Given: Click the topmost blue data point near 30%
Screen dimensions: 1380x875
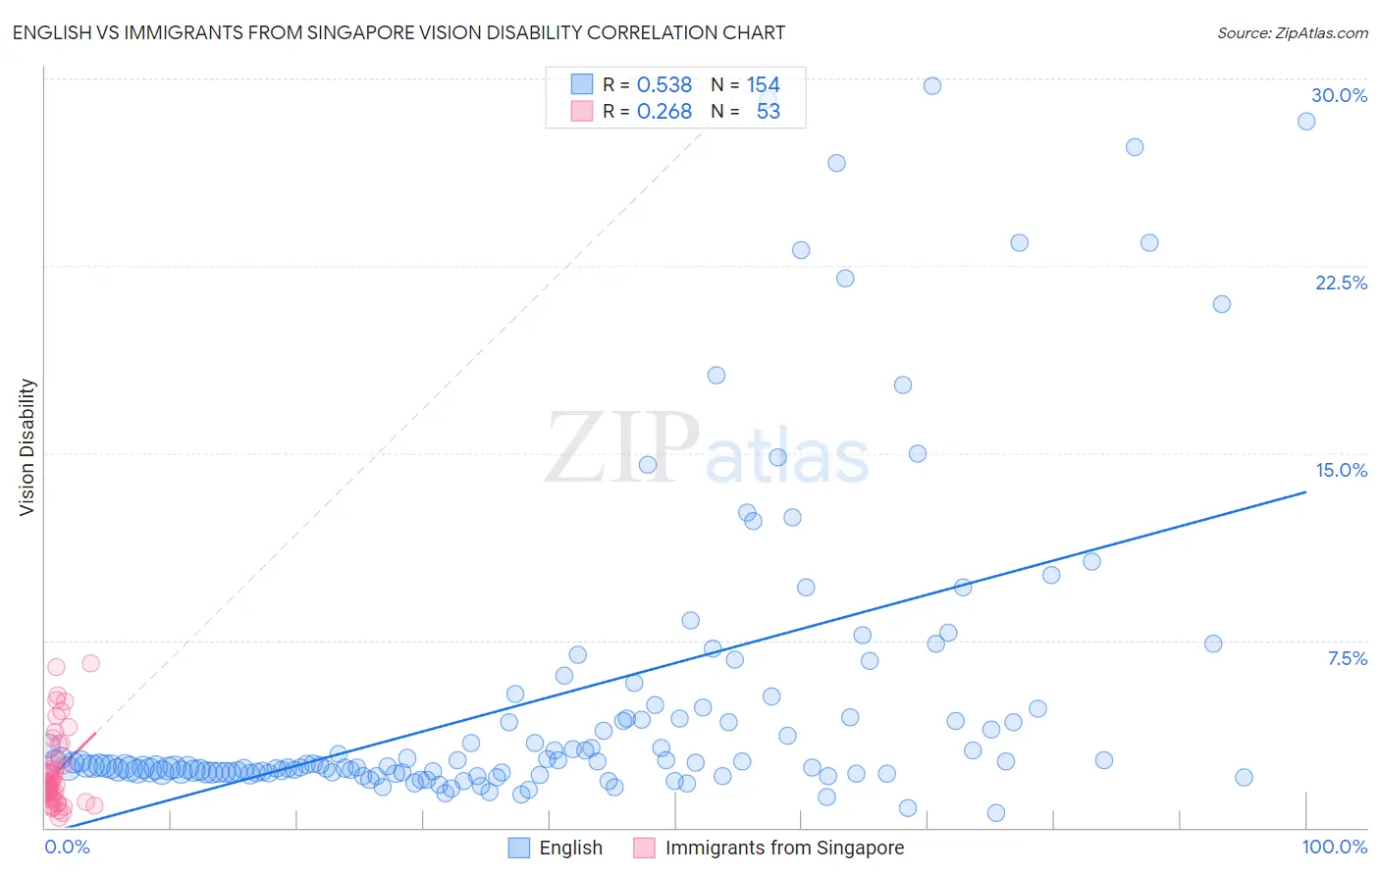Looking at the screenshot, I should point(932,85).
